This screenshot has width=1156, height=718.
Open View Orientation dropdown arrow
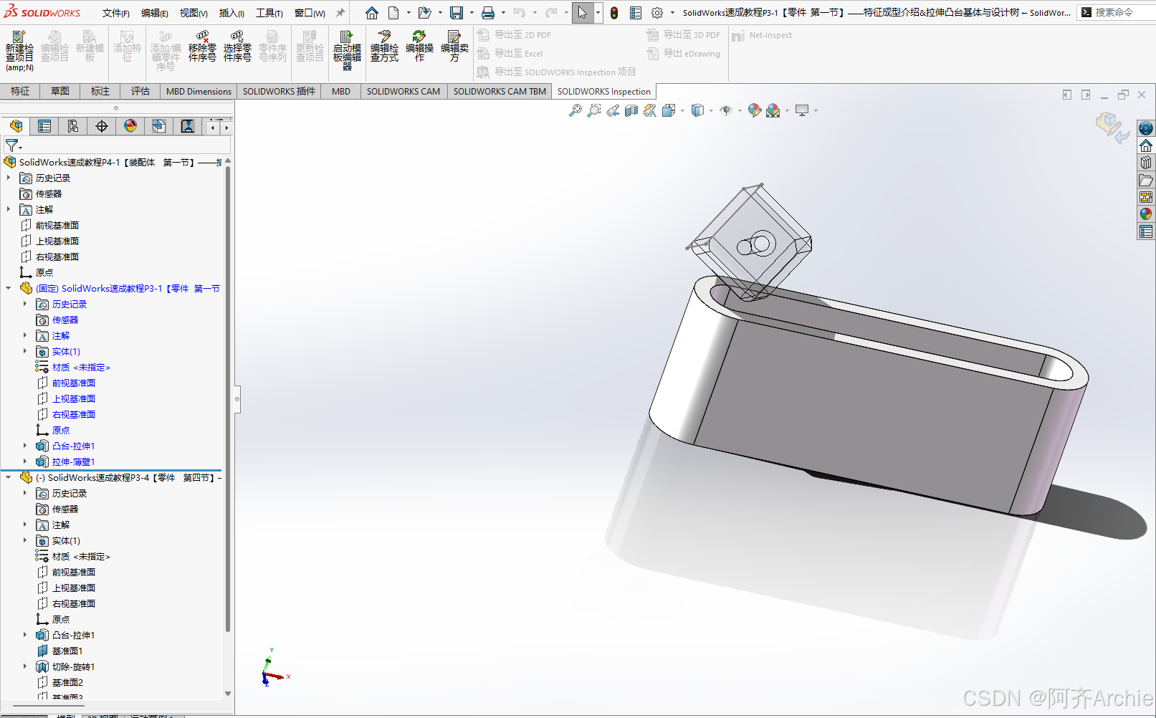[x=682, y=110]
